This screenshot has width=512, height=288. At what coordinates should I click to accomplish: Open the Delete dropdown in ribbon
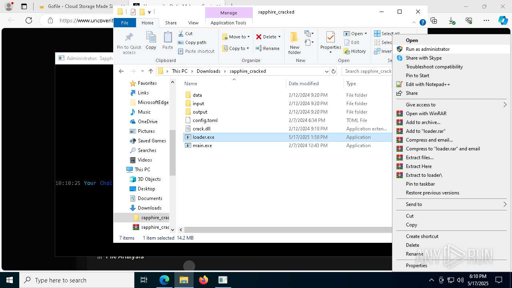pyautogui.click(x=268, y=37)
